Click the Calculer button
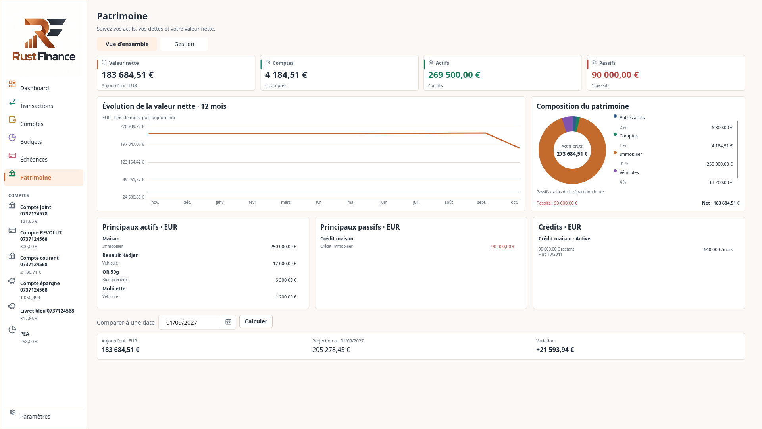Screen dimensions: 762x429 click(x=256, y=321)
